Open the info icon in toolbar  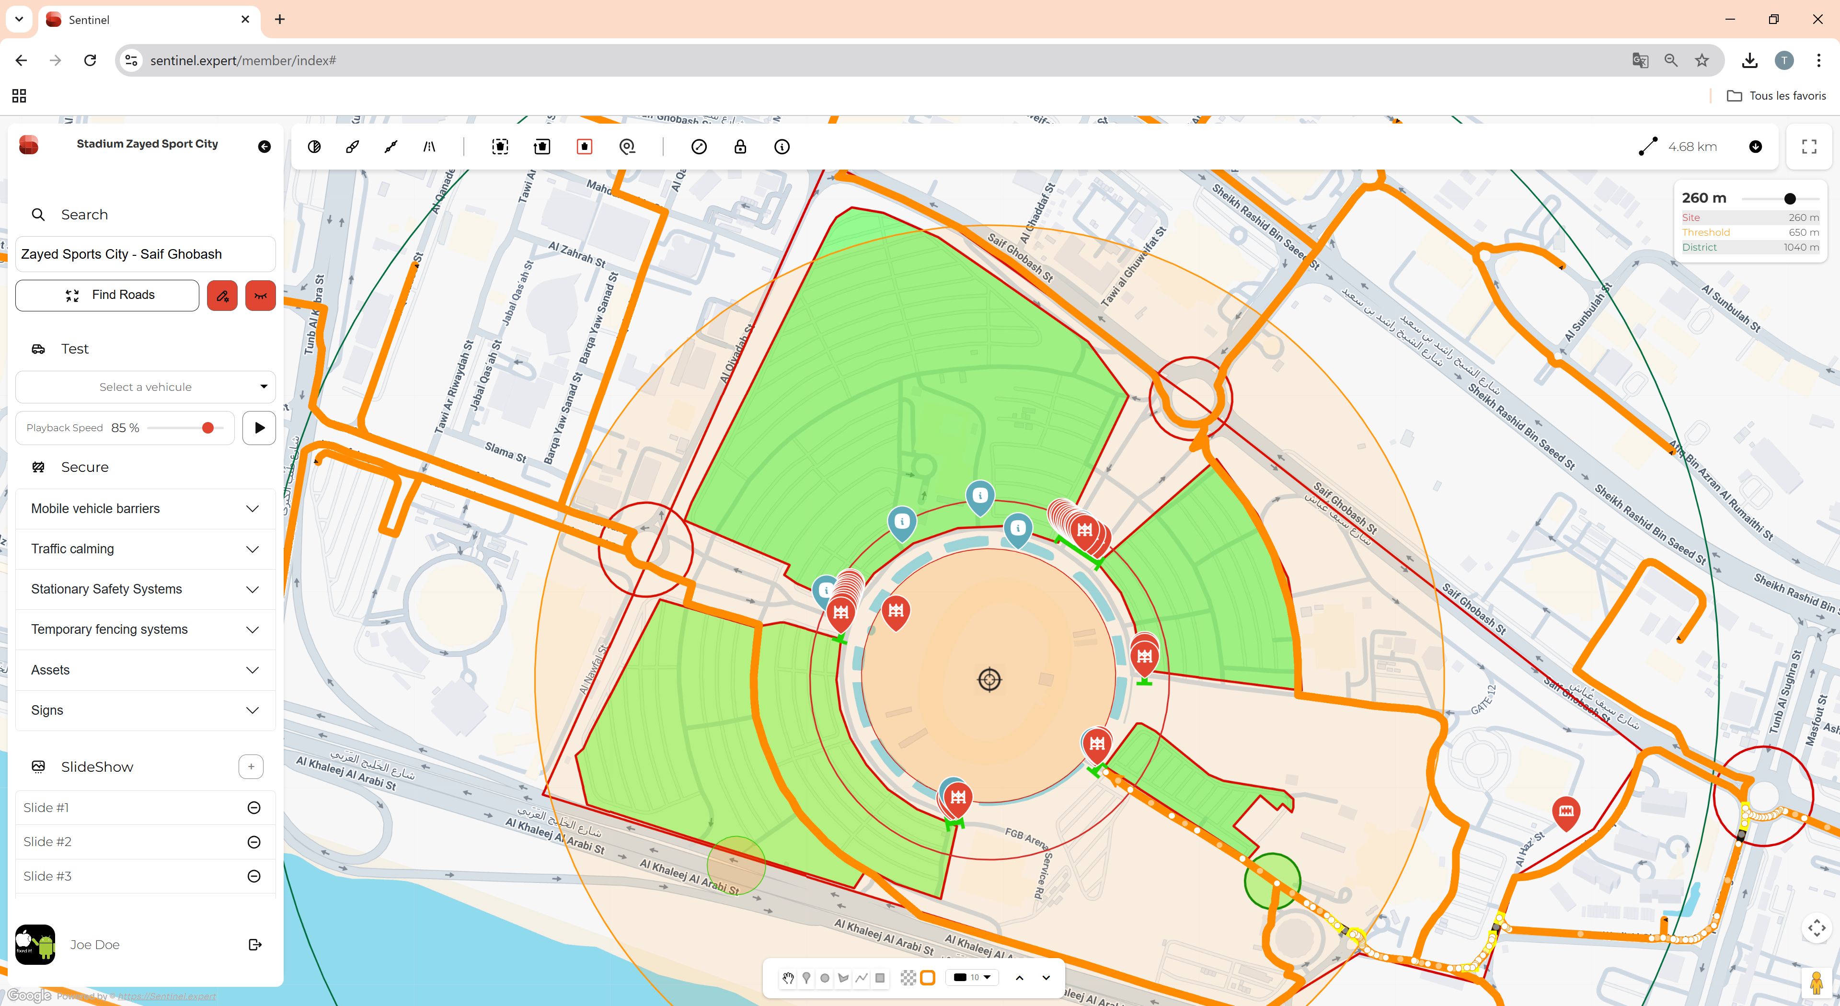782,147
